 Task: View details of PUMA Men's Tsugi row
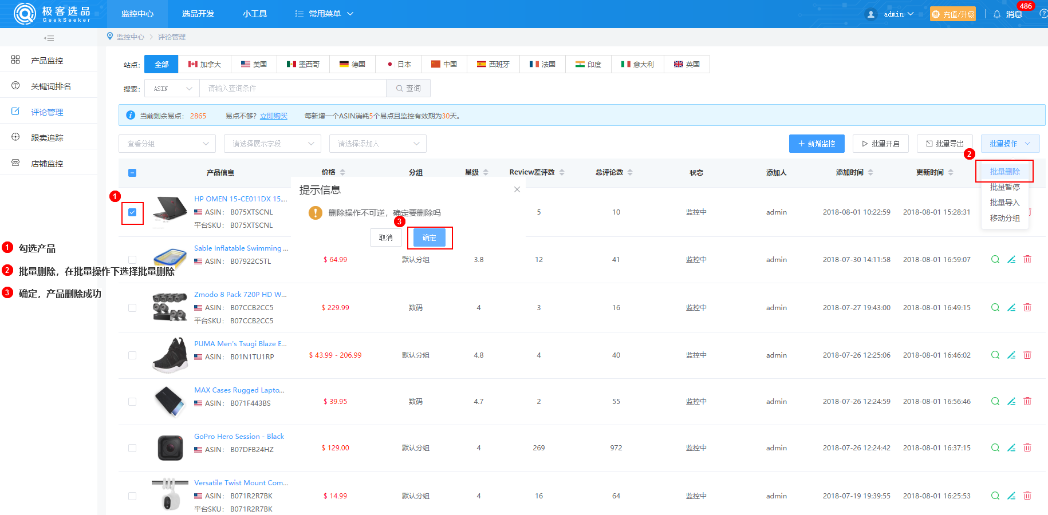point(995,355)
